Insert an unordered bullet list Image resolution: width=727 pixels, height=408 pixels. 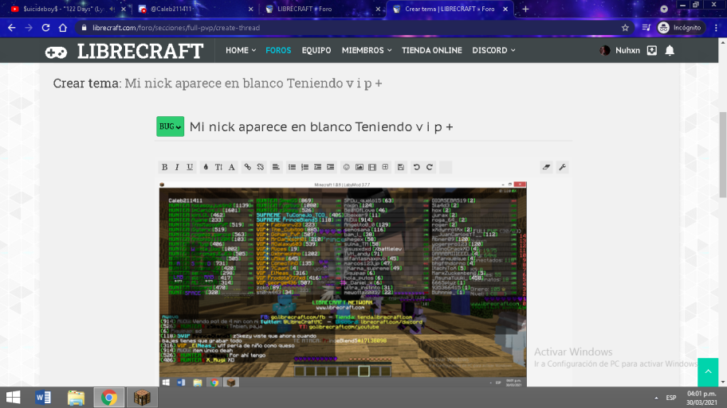[x=292, y=167]
